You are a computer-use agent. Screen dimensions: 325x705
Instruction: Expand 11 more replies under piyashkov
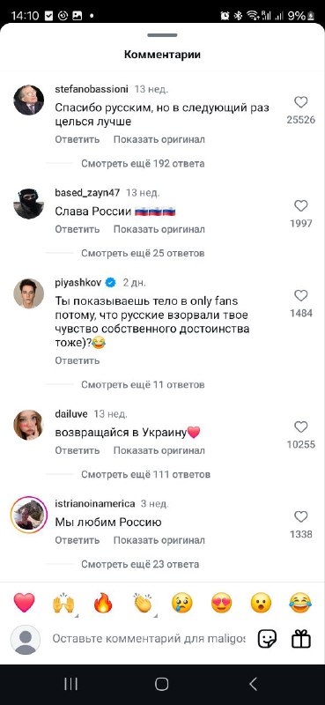[x=143, y=385]
